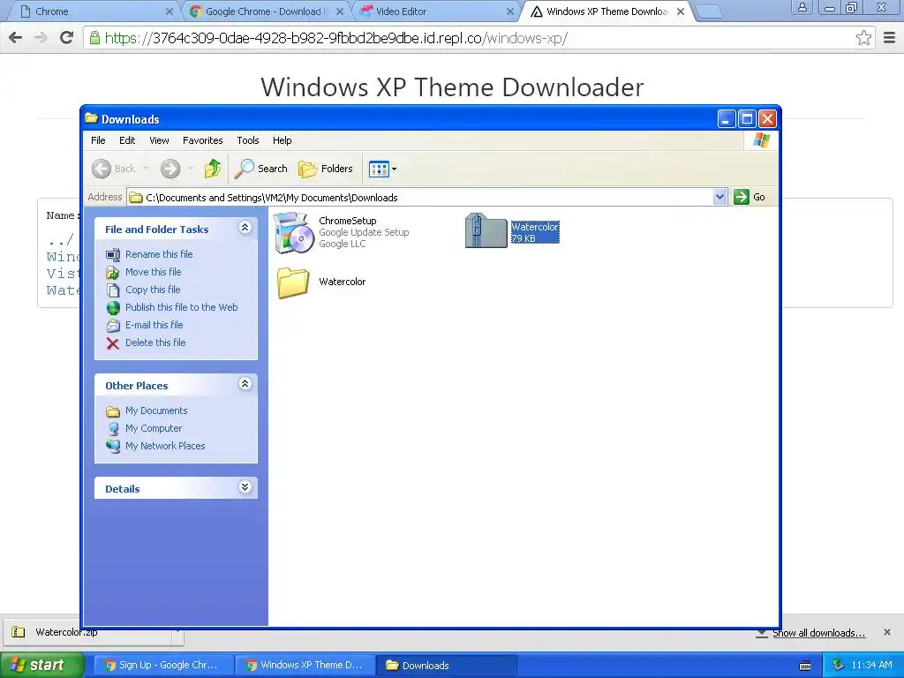Viewport: 904px width, 678px height.
Task: Open Search with magnifying glass
Action: pyautogui.click(x=261, y=169)
